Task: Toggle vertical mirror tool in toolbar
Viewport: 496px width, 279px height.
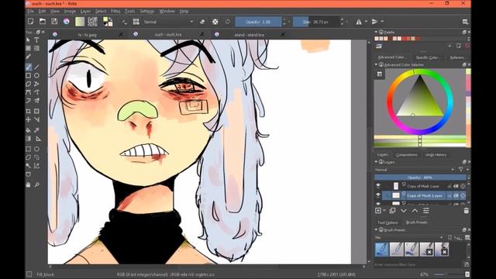Action: tap(374, 22)
